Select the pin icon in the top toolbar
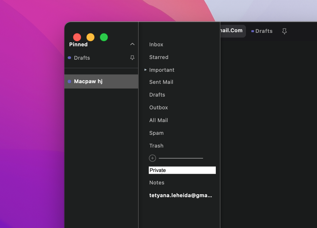Screen dimensions: 317x228 point(284,31)
